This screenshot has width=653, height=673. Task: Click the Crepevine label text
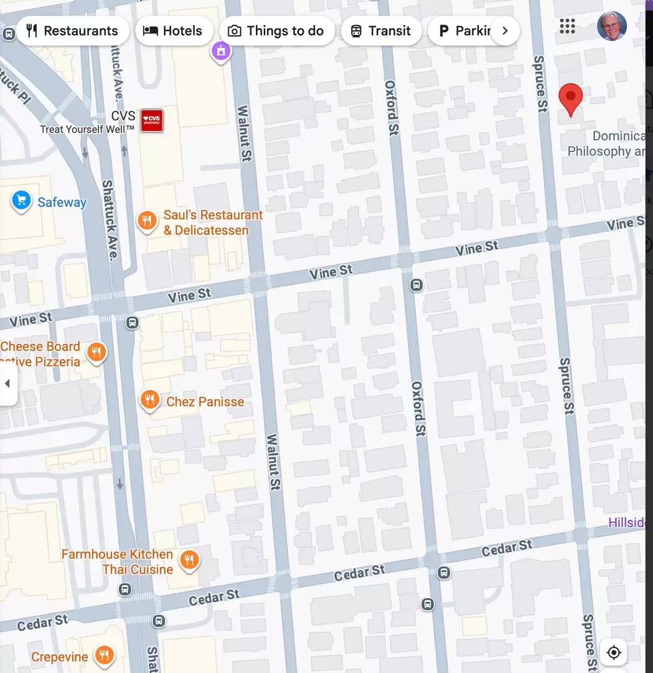coord(60,657)
